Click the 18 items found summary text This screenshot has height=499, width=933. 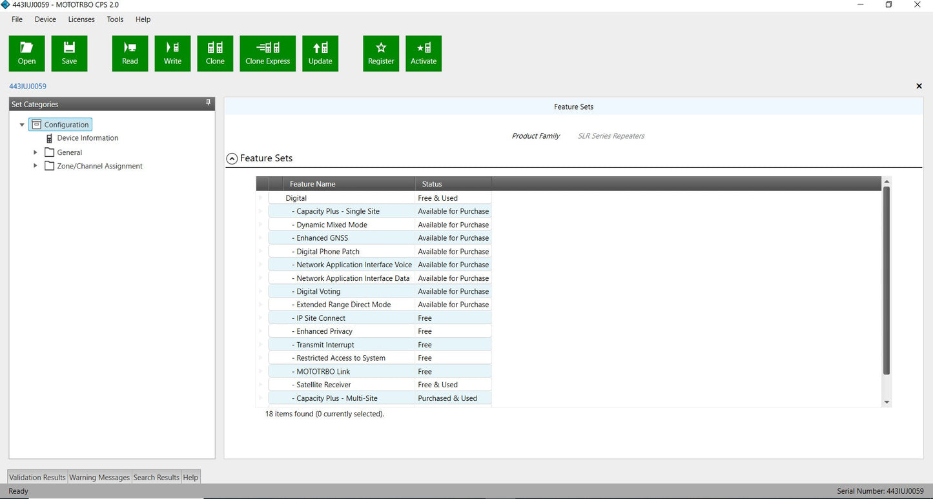[325, 414]
